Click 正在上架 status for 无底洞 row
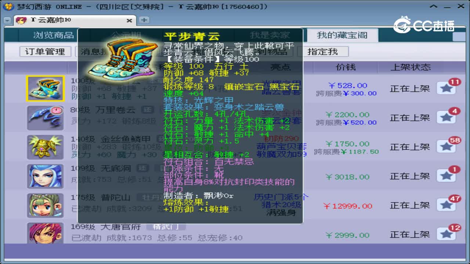This screenshot has width=470, height=264. tap(410, 176)
